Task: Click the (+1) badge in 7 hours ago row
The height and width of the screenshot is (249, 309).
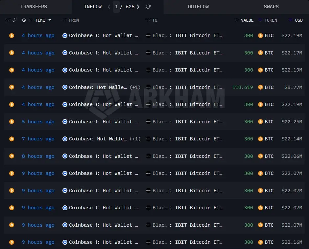Action: tap(135, 139)
